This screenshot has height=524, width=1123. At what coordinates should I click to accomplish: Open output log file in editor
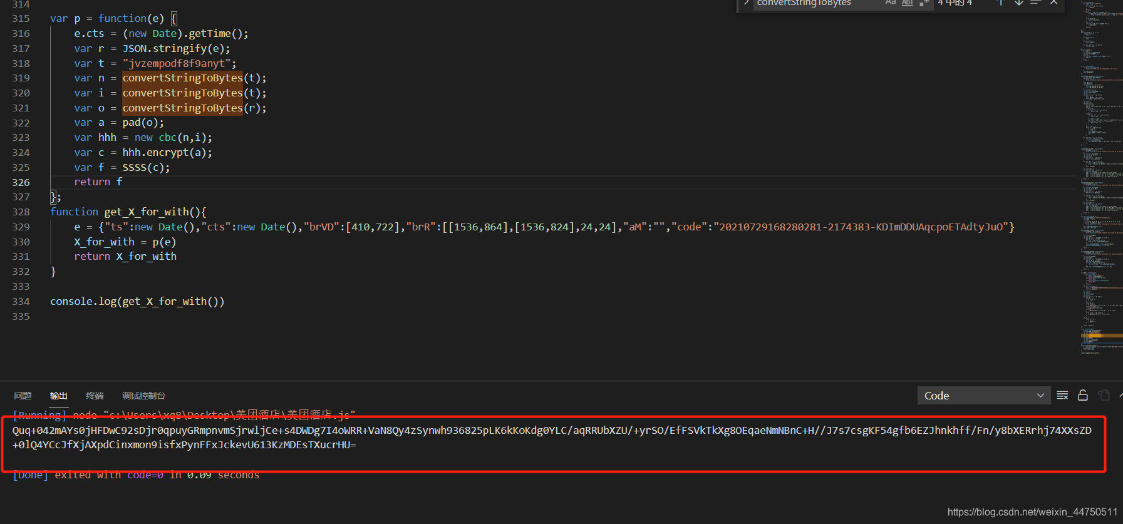click(1104, 395)
